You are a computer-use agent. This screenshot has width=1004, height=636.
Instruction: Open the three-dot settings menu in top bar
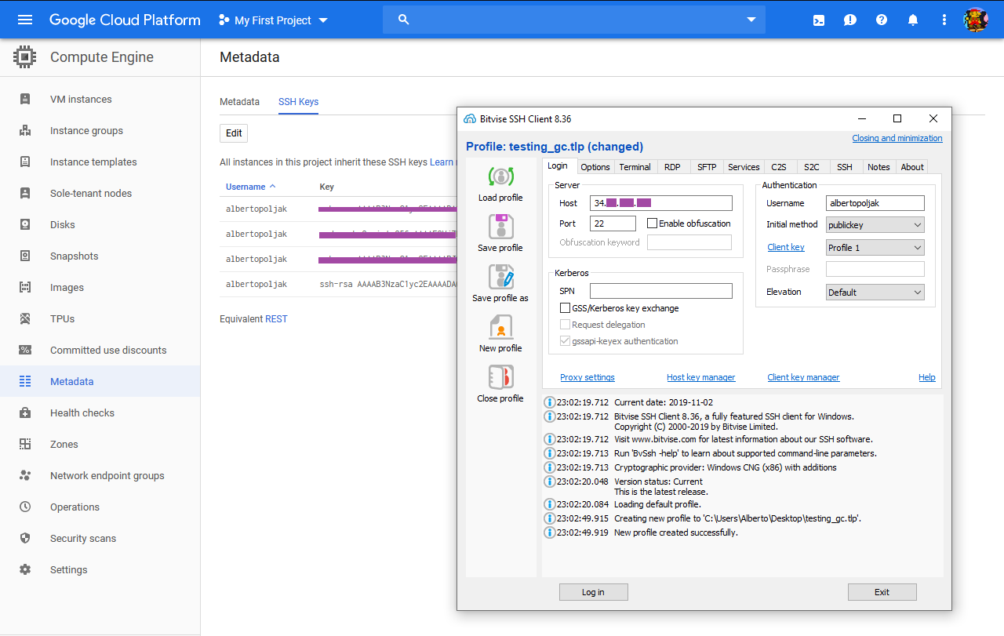click(x=944, y=20)
